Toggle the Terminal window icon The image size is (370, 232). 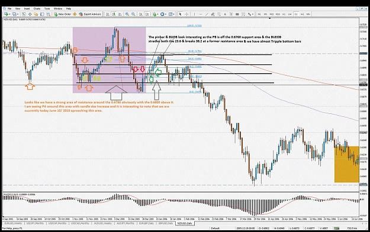tap(42, 14)
